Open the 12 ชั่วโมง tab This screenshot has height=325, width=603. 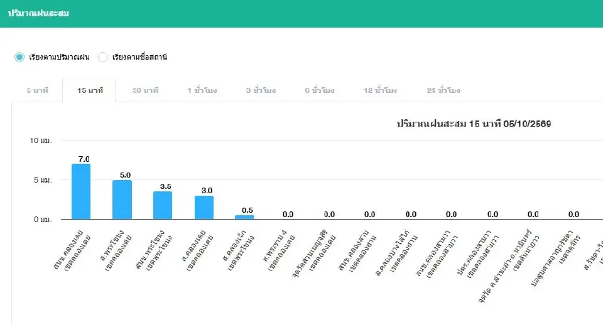tap(380, 90)
